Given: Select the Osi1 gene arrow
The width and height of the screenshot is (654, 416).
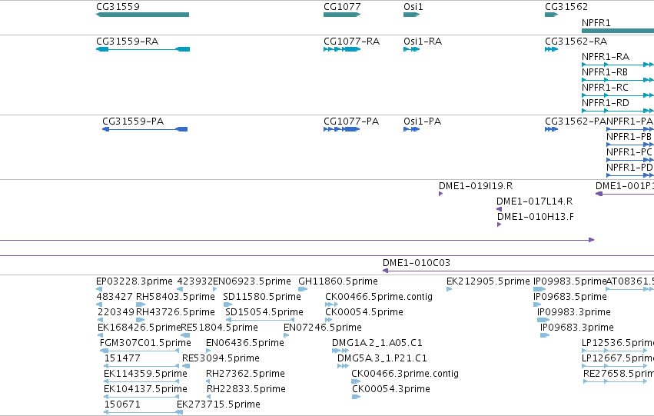Looking at the screenshot, I should point(412,15).
